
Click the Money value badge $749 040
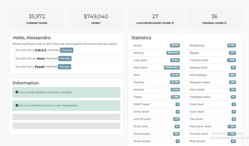click(x=173, y=53)
